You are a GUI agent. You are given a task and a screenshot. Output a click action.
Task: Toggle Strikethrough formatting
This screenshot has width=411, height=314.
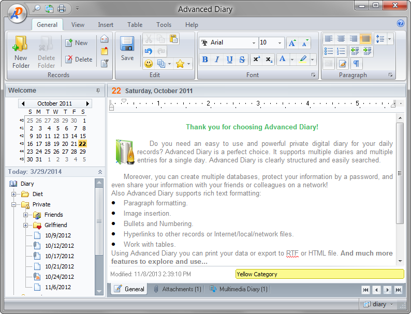pyautogui.click(x=242, y=59)
